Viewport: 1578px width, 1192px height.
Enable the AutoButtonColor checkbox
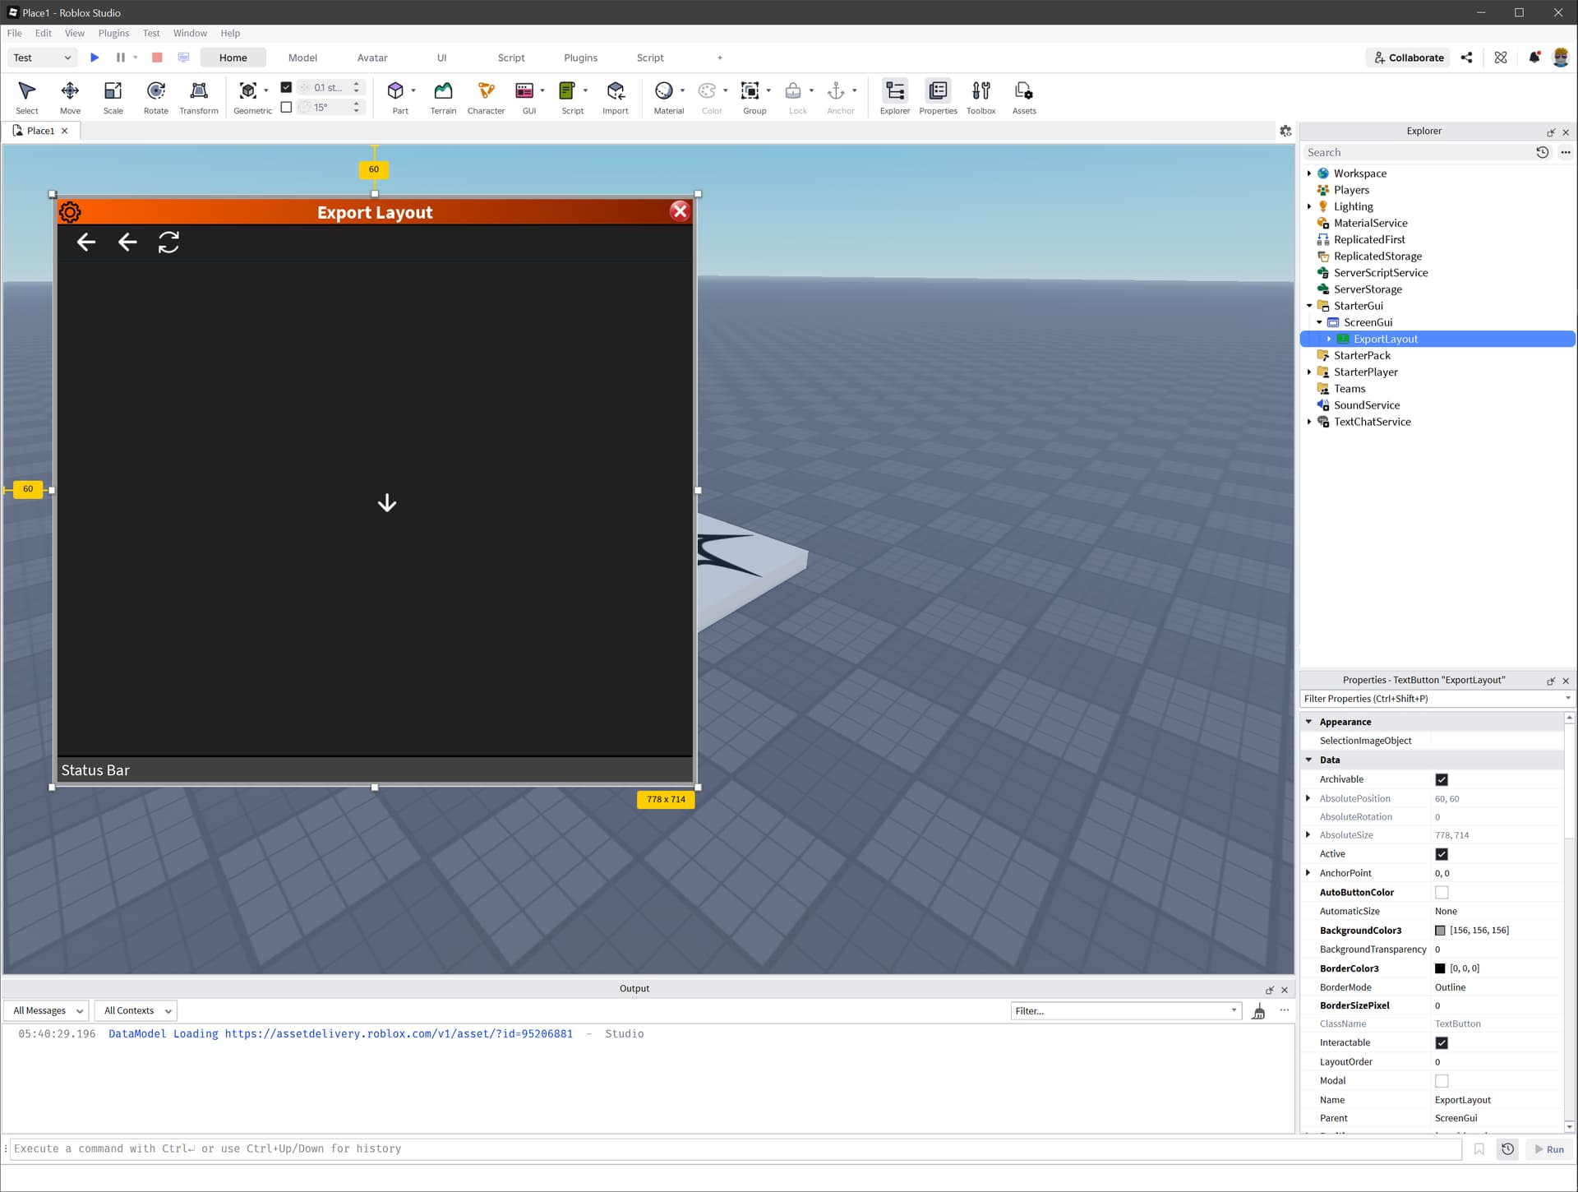pos(1441,892)
